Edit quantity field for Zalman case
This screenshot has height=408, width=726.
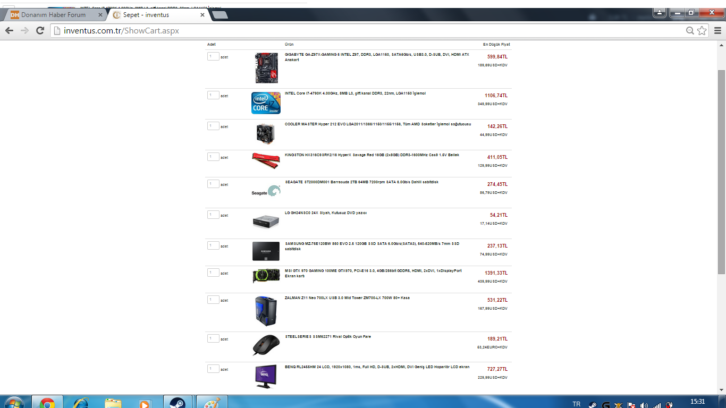213,300
